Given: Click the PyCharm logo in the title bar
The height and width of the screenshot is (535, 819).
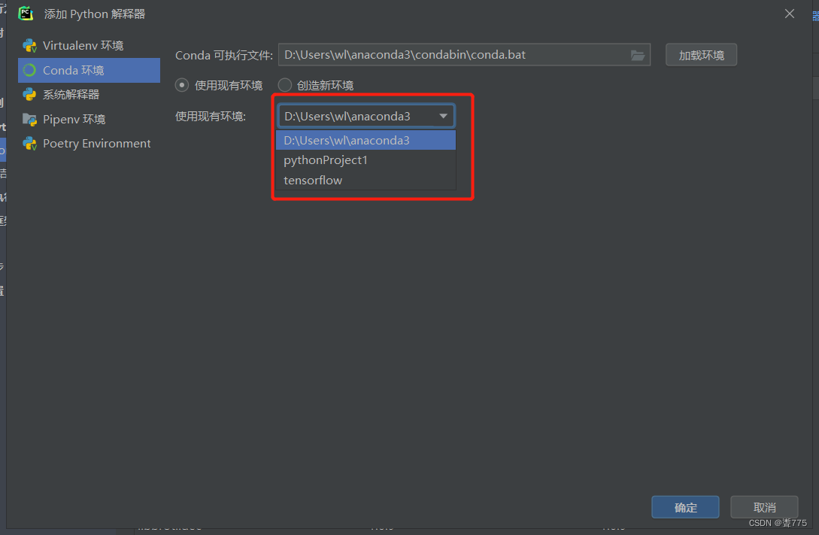Looking at the screenshot, I should [26, 14].
